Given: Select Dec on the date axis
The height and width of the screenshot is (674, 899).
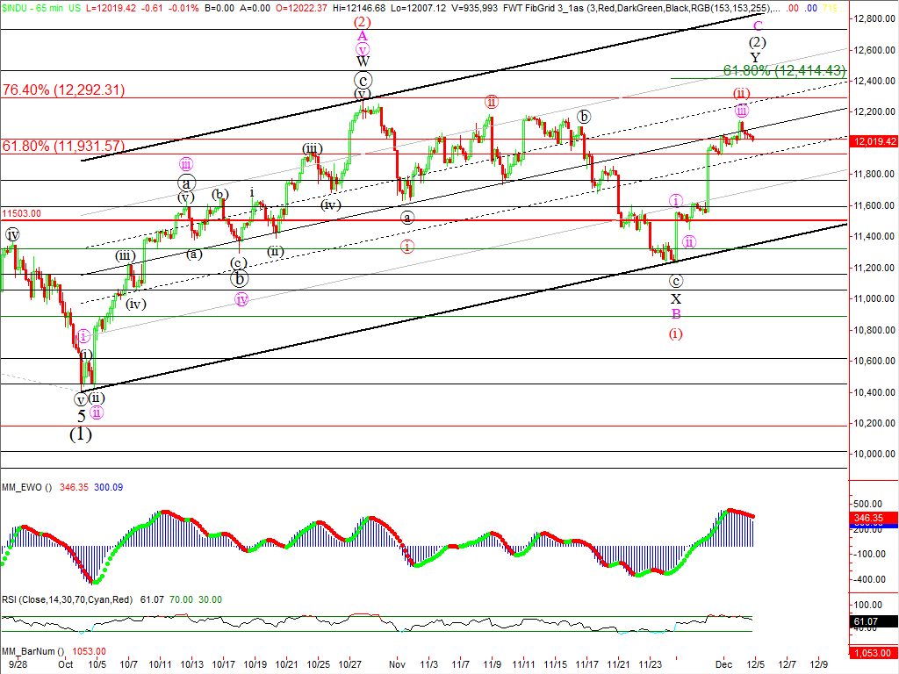Looking at the screenshot, I should [x=725, y=666].
